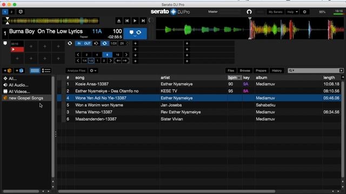
Task: Click the library horizontal scrollbar
Action: coord(167,191)
